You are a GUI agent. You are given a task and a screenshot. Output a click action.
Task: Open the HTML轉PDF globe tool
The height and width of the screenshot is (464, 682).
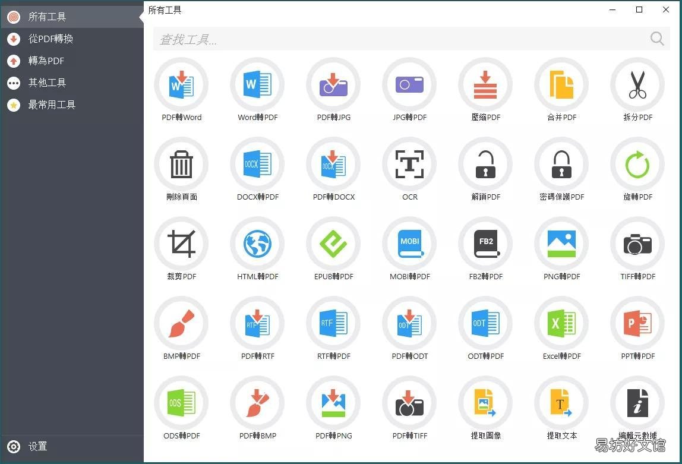[x=257, y=244]
